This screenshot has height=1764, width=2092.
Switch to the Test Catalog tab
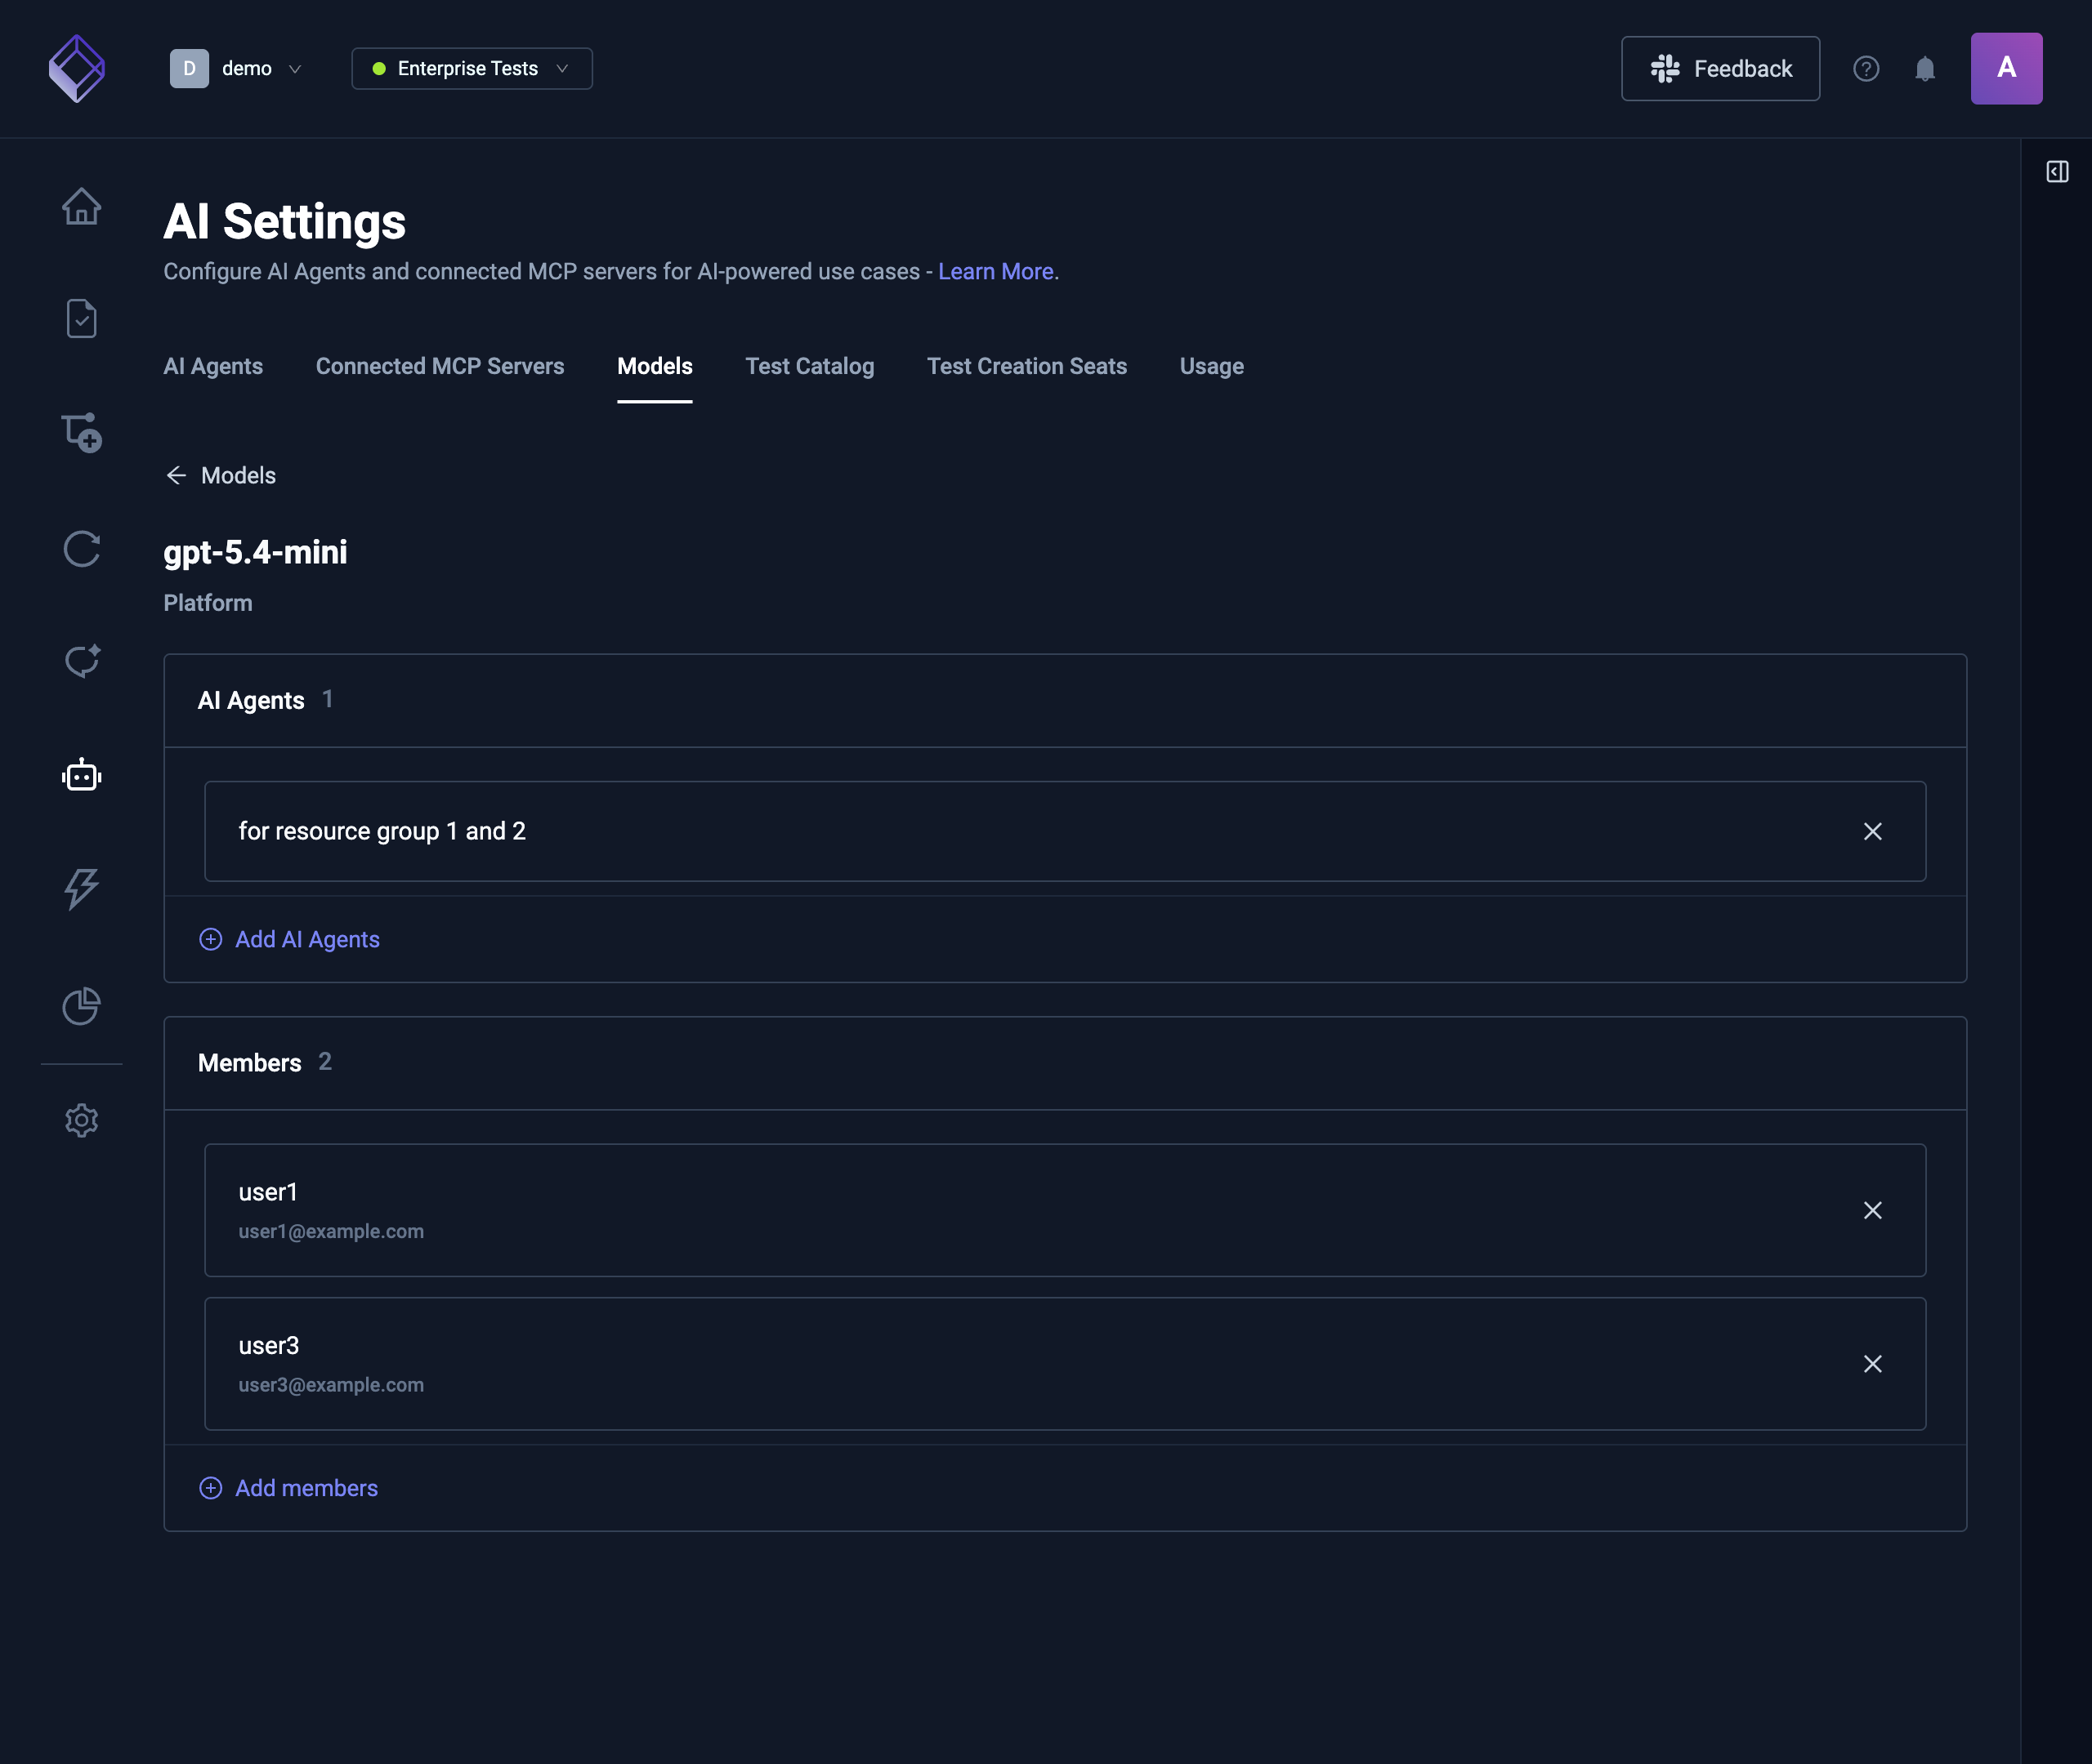pyautogui.click(x=809, y=366)
